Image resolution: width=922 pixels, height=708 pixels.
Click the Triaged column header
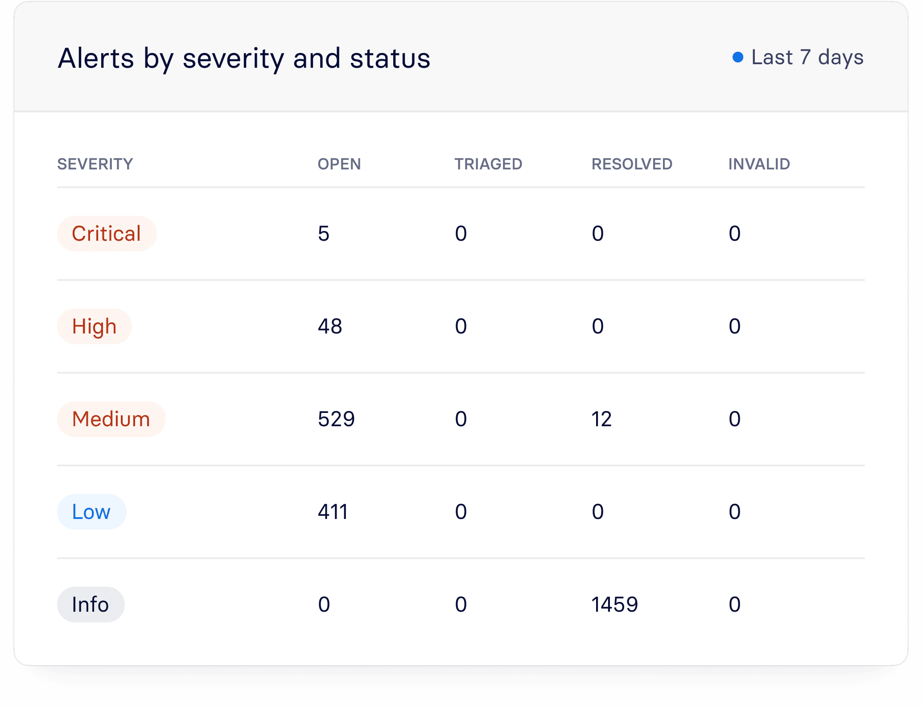488,164
